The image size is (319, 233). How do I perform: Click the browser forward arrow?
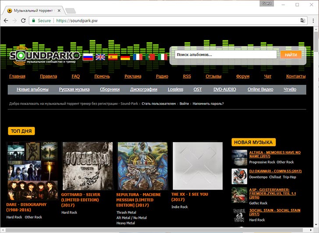(14, 21)
